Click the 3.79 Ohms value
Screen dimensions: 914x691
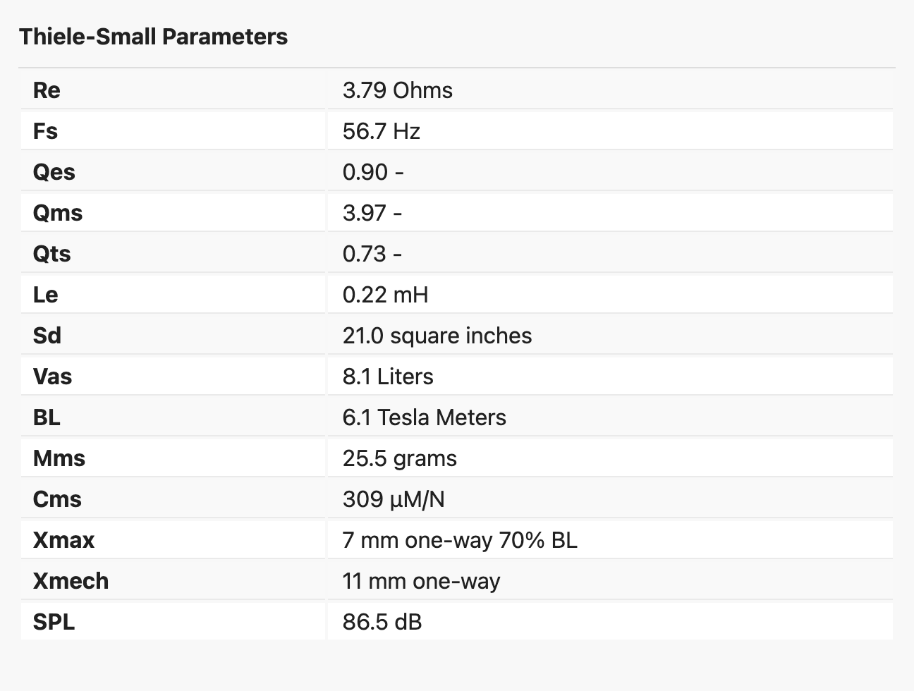coord(397,90)
